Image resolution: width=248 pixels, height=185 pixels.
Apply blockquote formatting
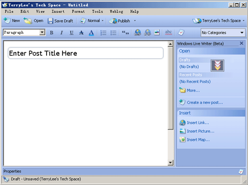pyautogui.click(x=125, y=33)
